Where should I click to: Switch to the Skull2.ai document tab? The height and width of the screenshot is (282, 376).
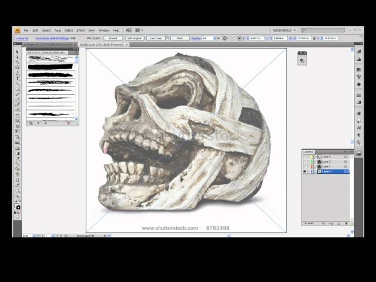point(103,45)
